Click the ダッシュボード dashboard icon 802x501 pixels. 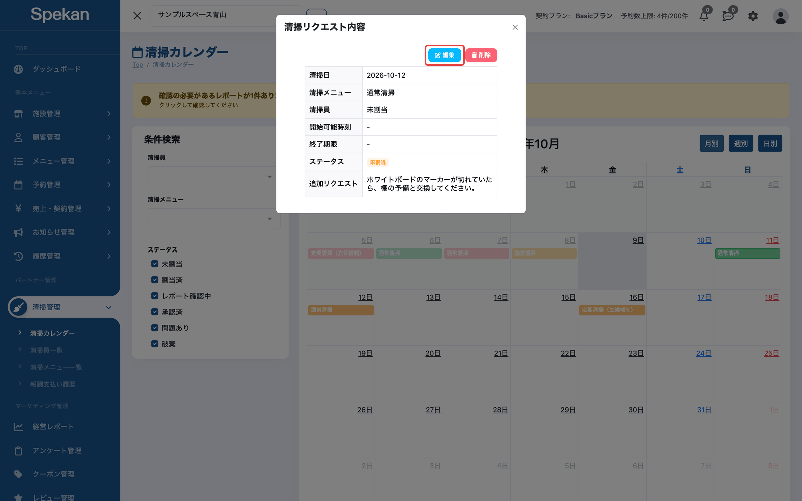pyautogui.click(x=18, y=69)
